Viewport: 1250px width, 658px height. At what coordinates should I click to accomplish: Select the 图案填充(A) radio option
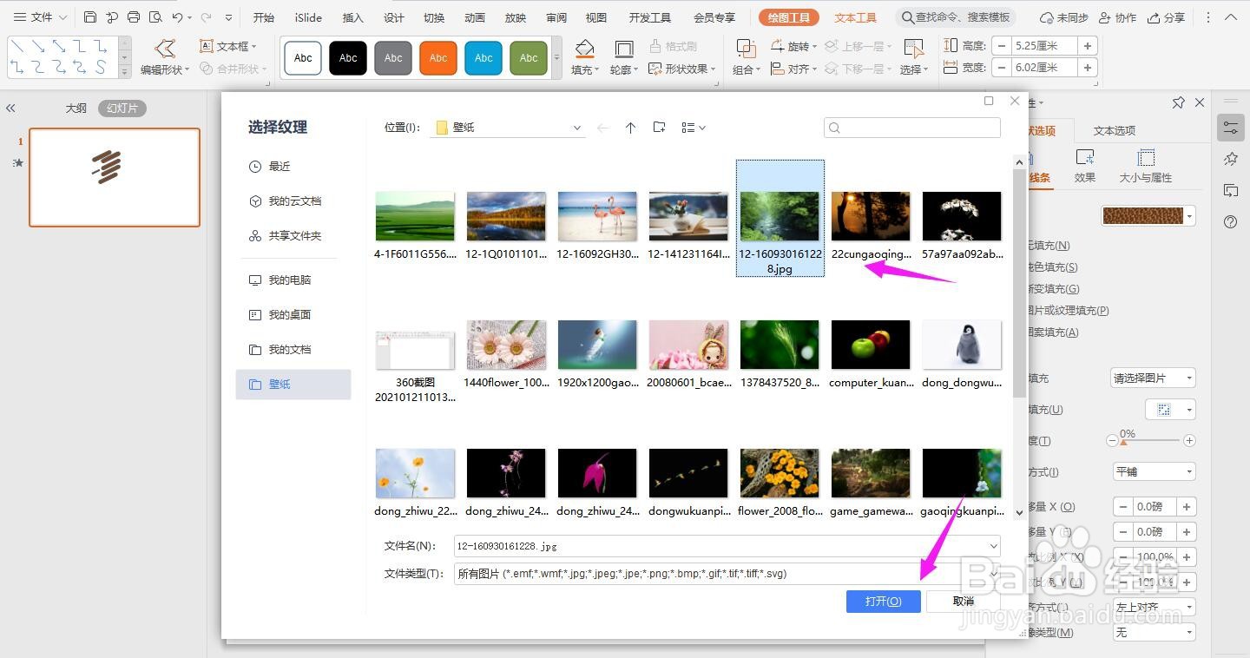coord(1053,332)
